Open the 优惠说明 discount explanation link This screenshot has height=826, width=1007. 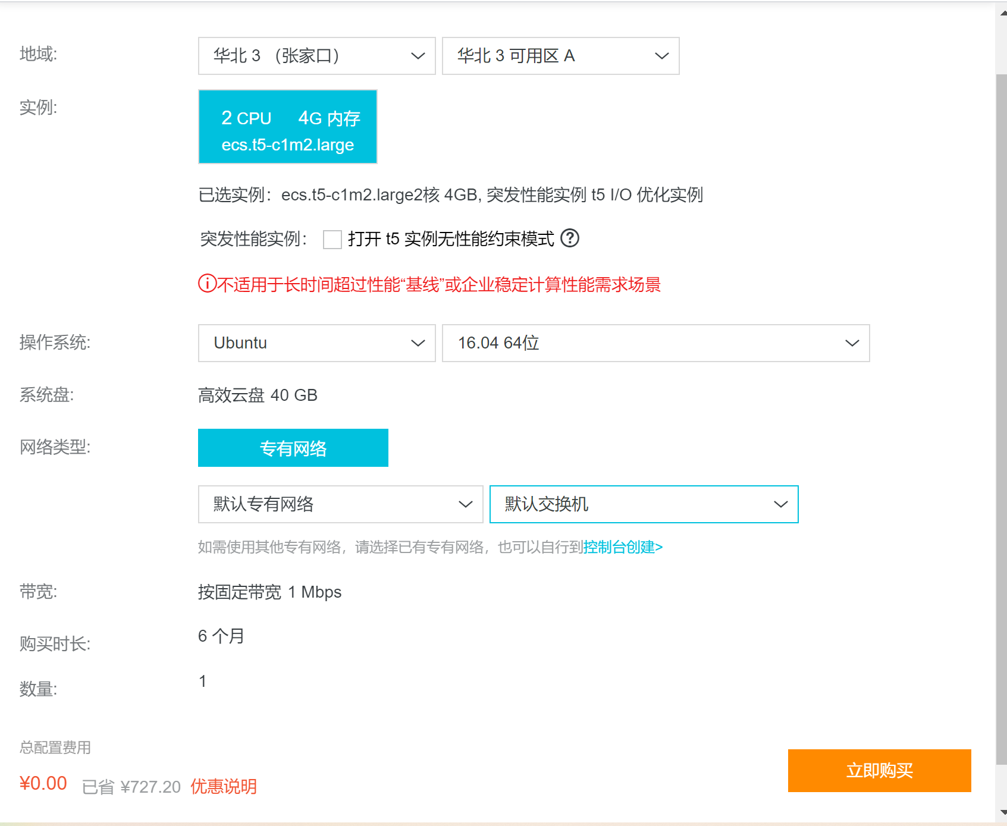(224, 786)
